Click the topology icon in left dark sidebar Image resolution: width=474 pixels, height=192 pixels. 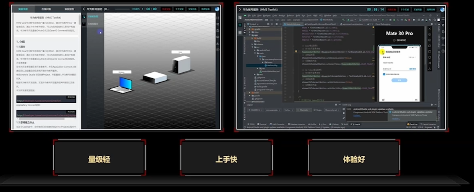84,17
